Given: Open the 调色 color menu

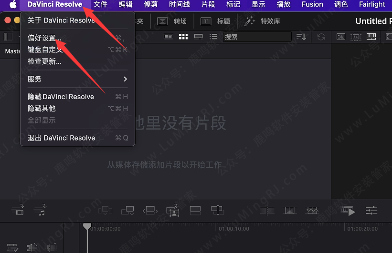Looking at the screenshot, I should (x=341, y=4).
